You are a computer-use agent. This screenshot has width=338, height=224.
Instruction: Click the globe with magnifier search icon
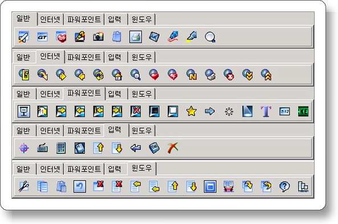click(x=136, y=75)
